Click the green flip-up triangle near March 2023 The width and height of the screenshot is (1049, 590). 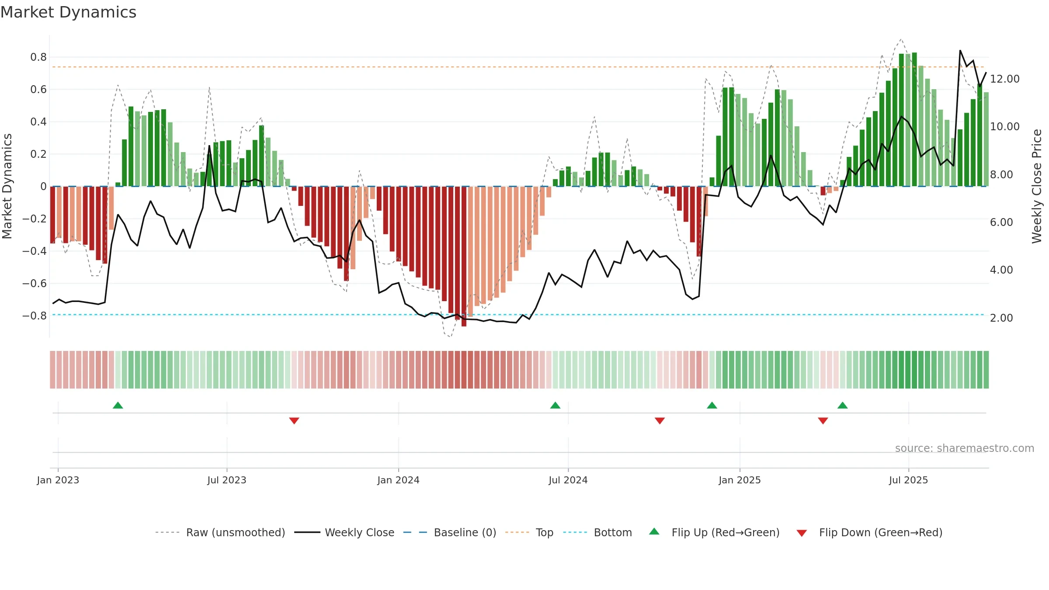click(118, 405)
